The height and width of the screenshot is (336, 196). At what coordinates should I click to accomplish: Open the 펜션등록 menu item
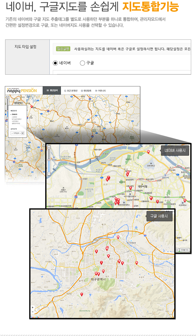86,91
